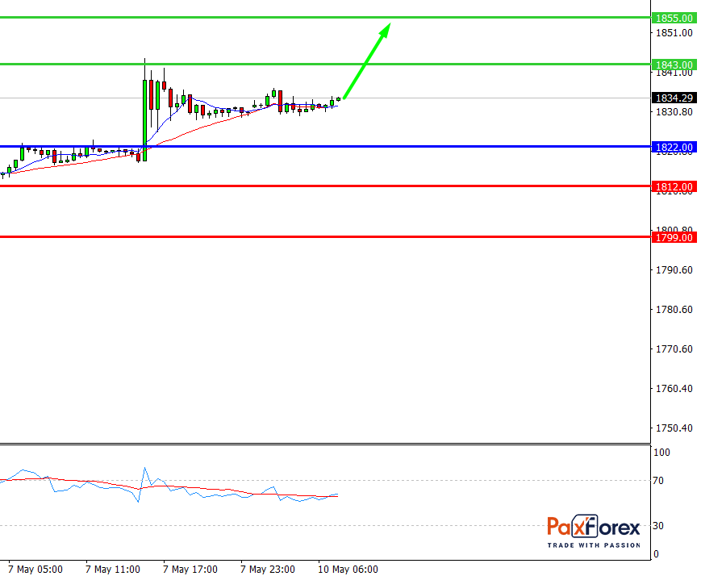Click the 1780.60 price scale value
The width and height of the screenshot is (701, 576).
(x=674, y=310)
